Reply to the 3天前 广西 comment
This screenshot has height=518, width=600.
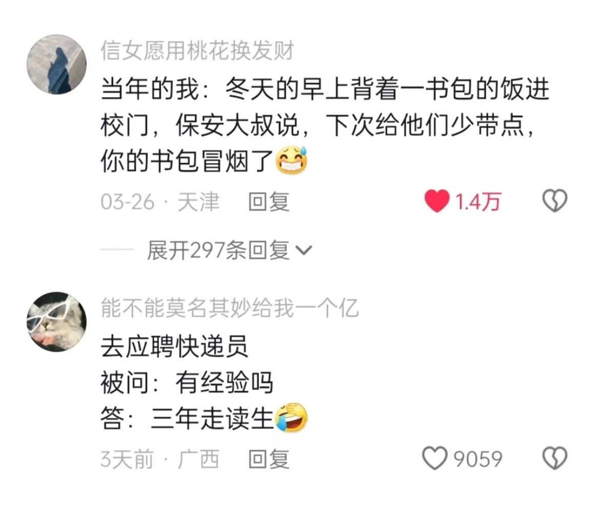[269, 459]
